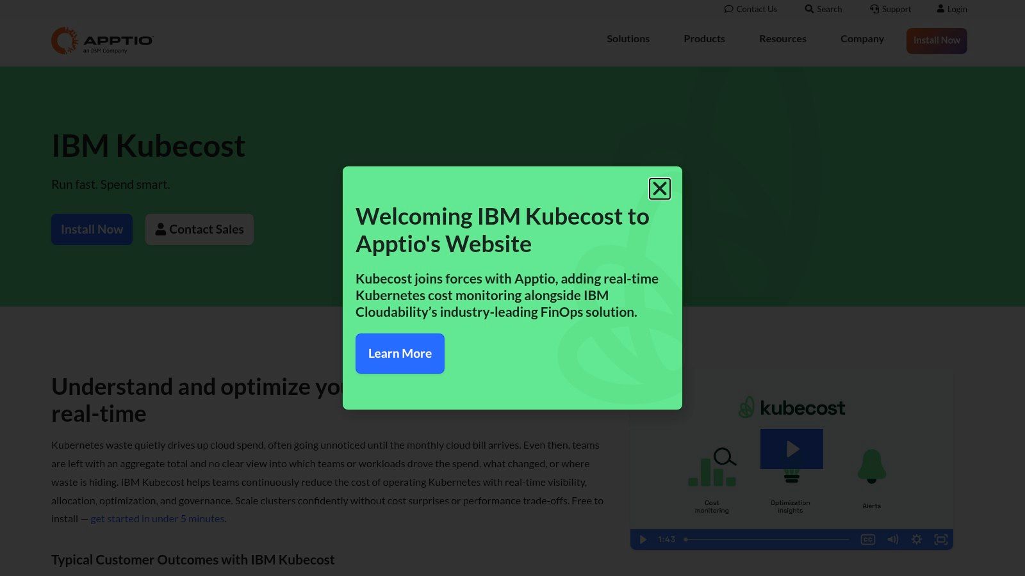The width and height of the screenshot is (1025, 576).
Task: Click the video progress bar
Action: [x=767, y=540]
